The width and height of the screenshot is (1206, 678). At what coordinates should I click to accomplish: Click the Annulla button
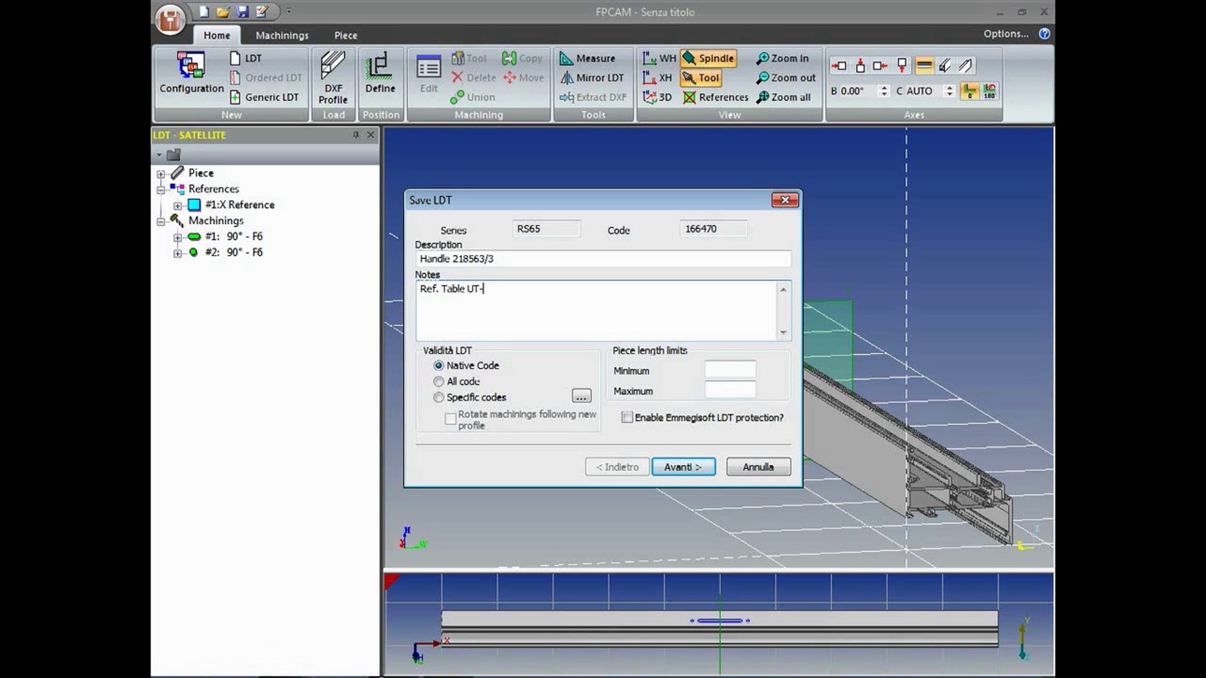[x=758, y=467]
